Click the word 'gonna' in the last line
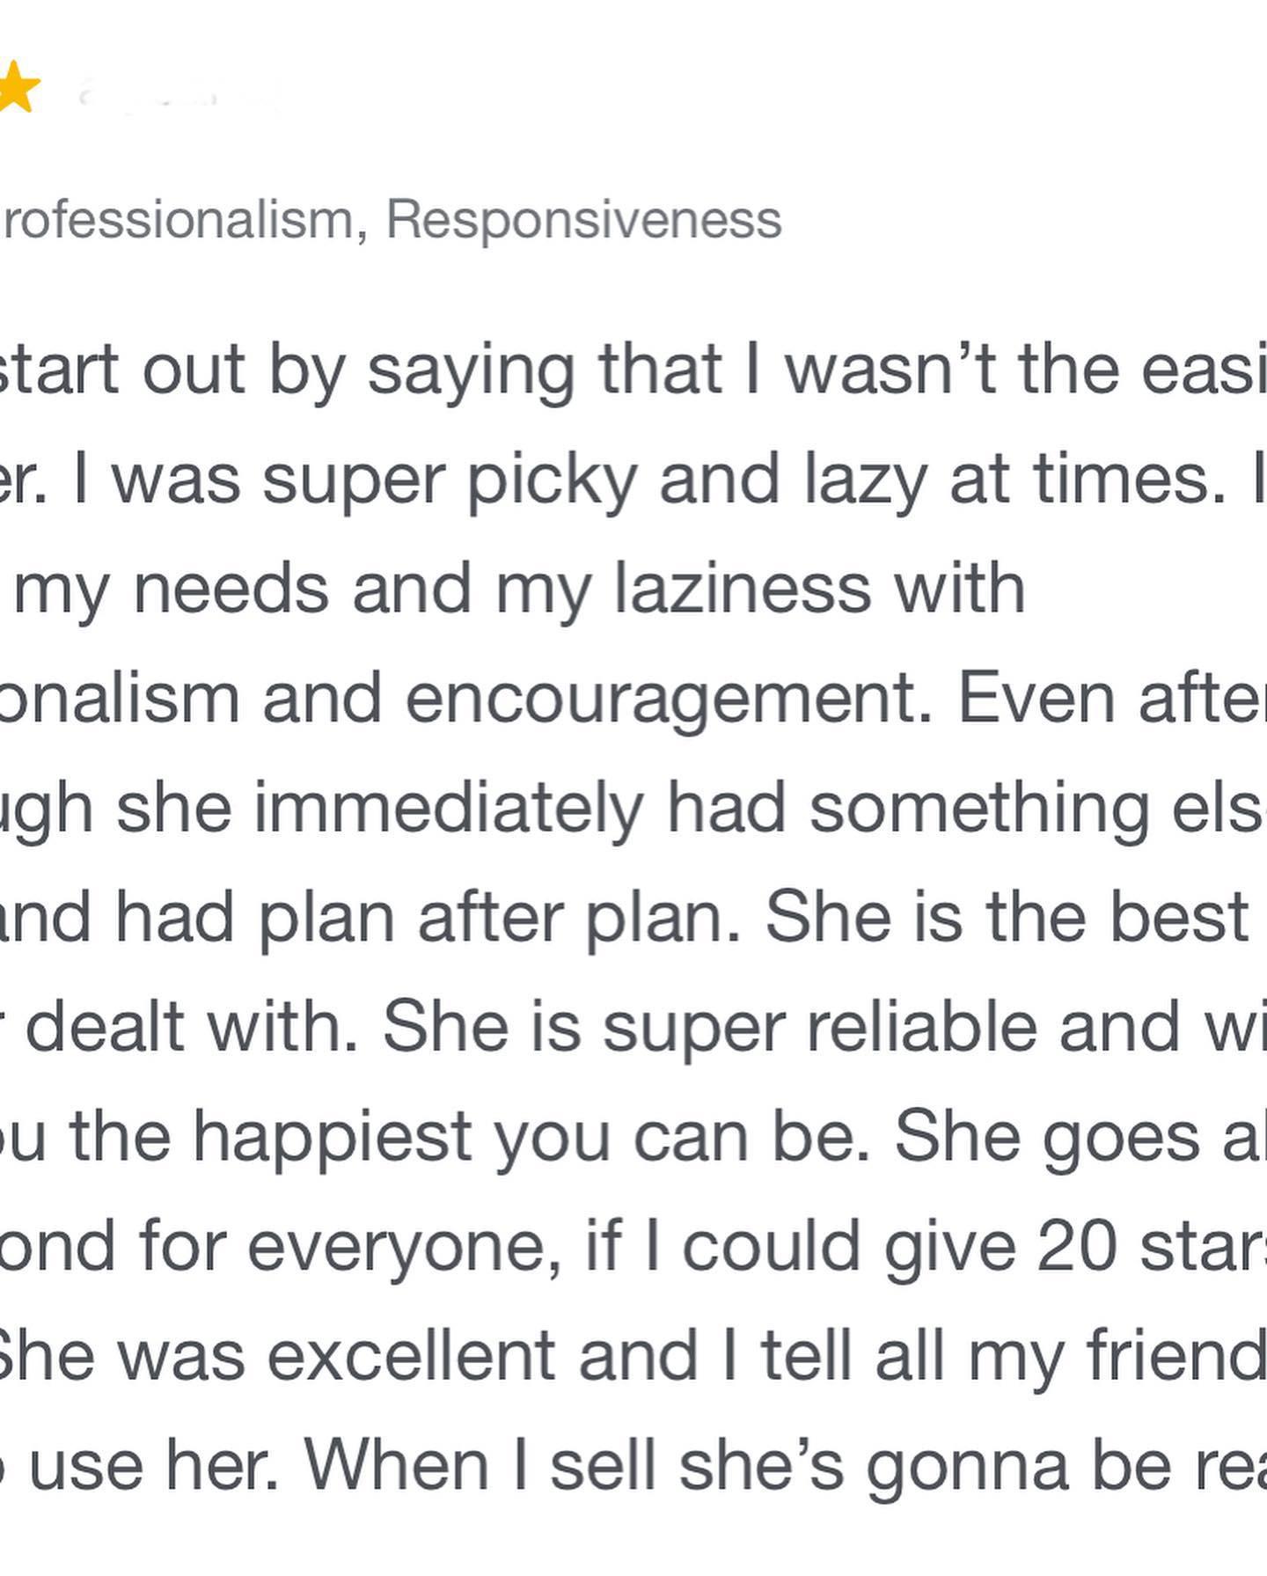The height and width of the screenshot is (1576, 1267). point(968,1467)
